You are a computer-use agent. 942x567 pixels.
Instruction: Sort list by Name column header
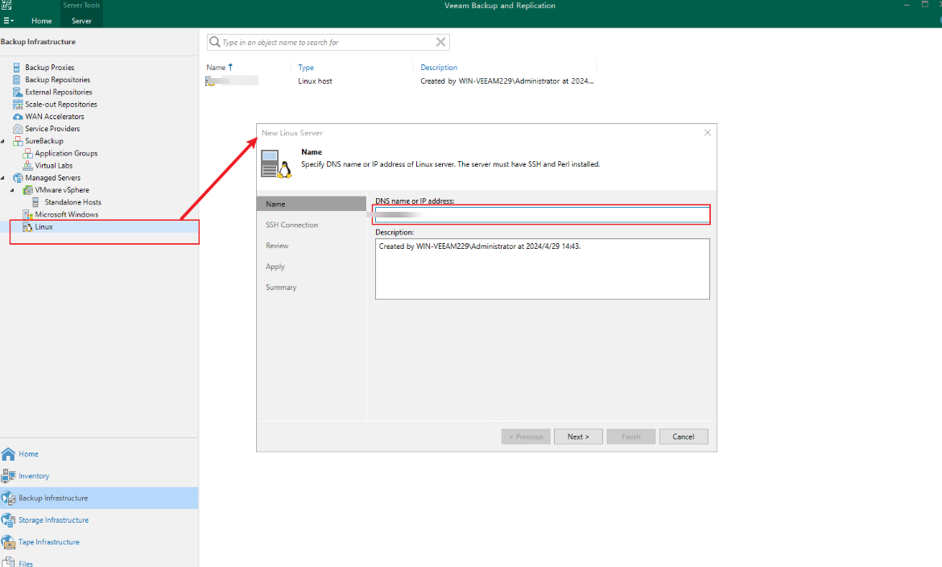tap(216, 68)
